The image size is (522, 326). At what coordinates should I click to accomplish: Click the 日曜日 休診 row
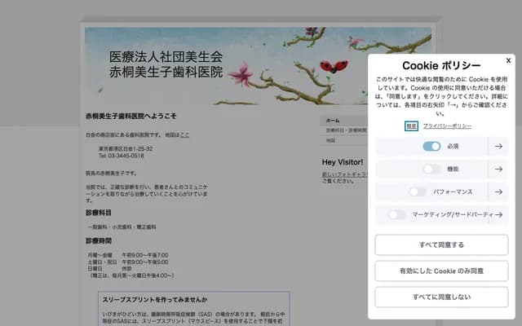tap(109, 269)
